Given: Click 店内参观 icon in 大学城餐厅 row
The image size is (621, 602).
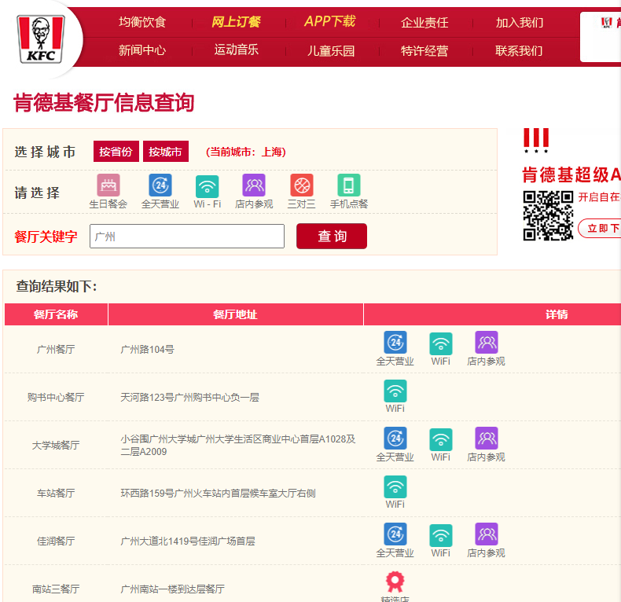Looking at the screenshot, I should (x=487, y=438).
